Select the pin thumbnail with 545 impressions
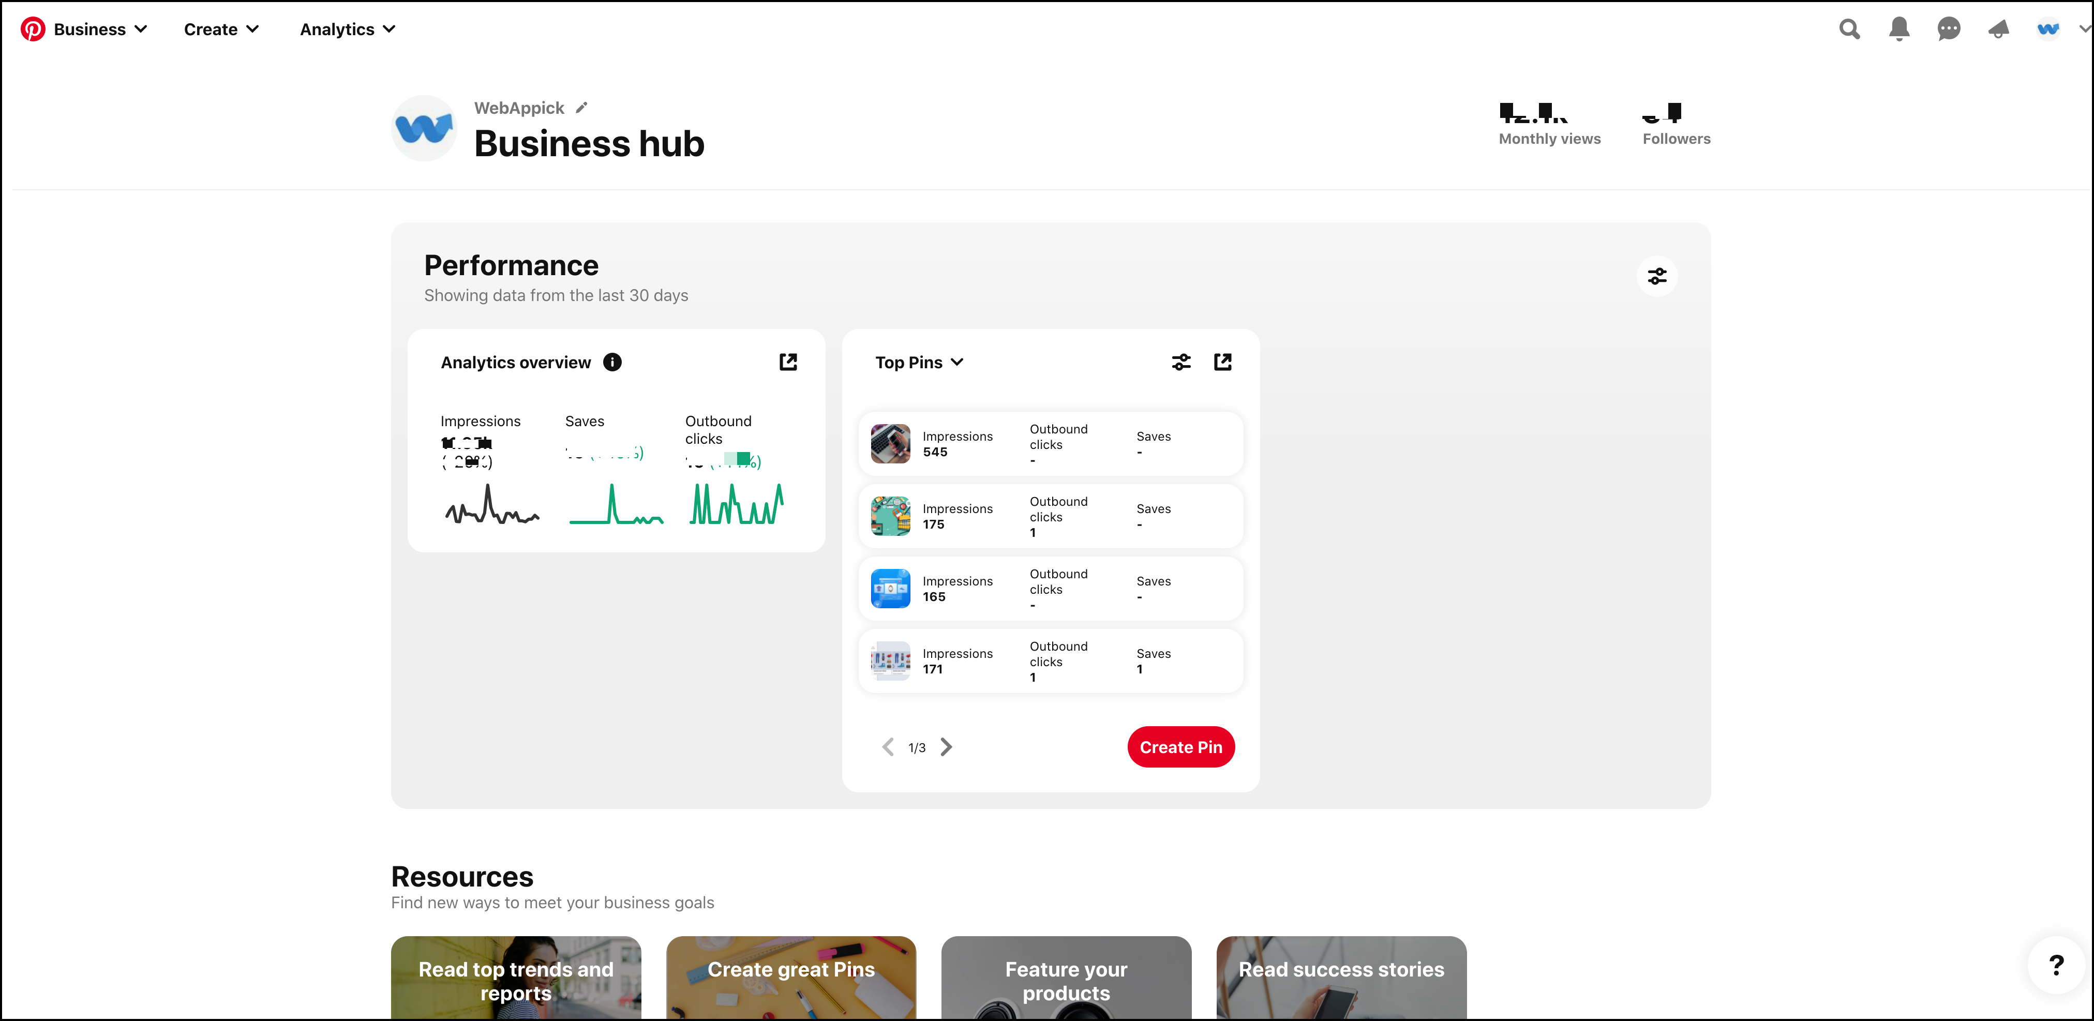 tap(890, 444)
